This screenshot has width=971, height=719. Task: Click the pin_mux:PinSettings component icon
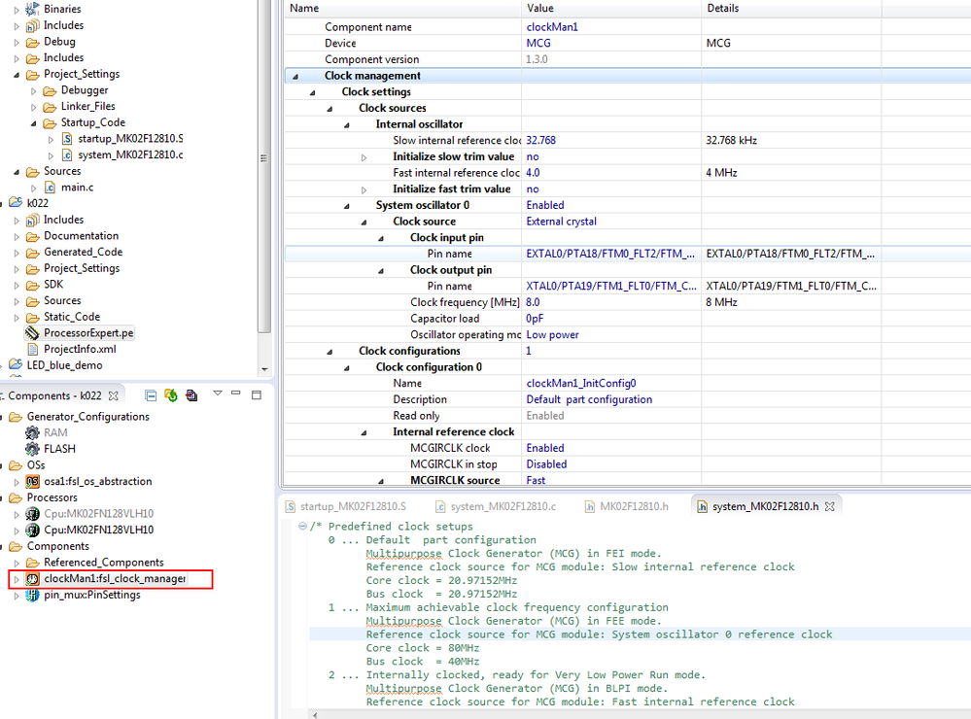(x=32, y=596)
